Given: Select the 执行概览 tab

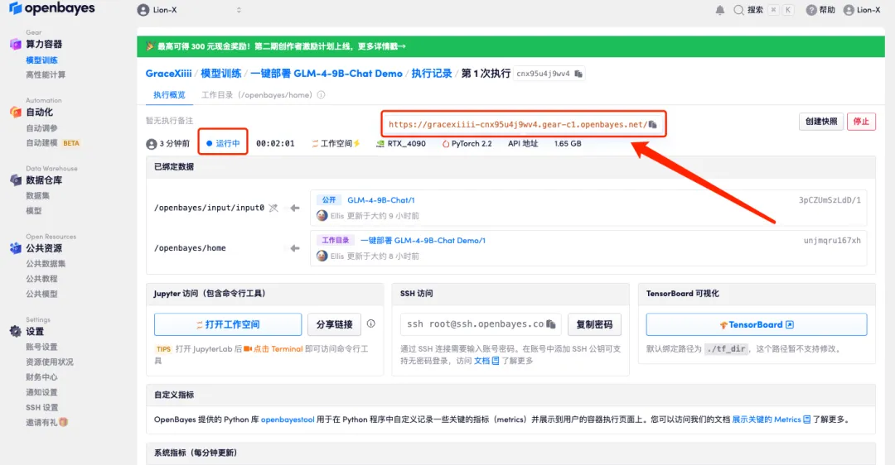Looking at the screenshot, I should (169, 95).
